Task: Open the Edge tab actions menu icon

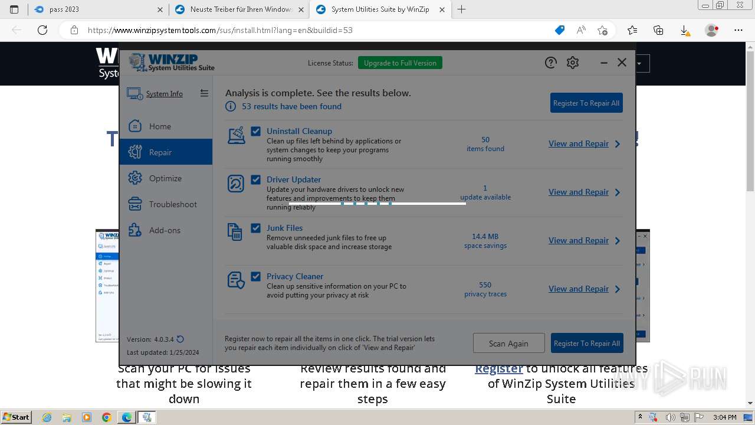Action: [14, 9]
